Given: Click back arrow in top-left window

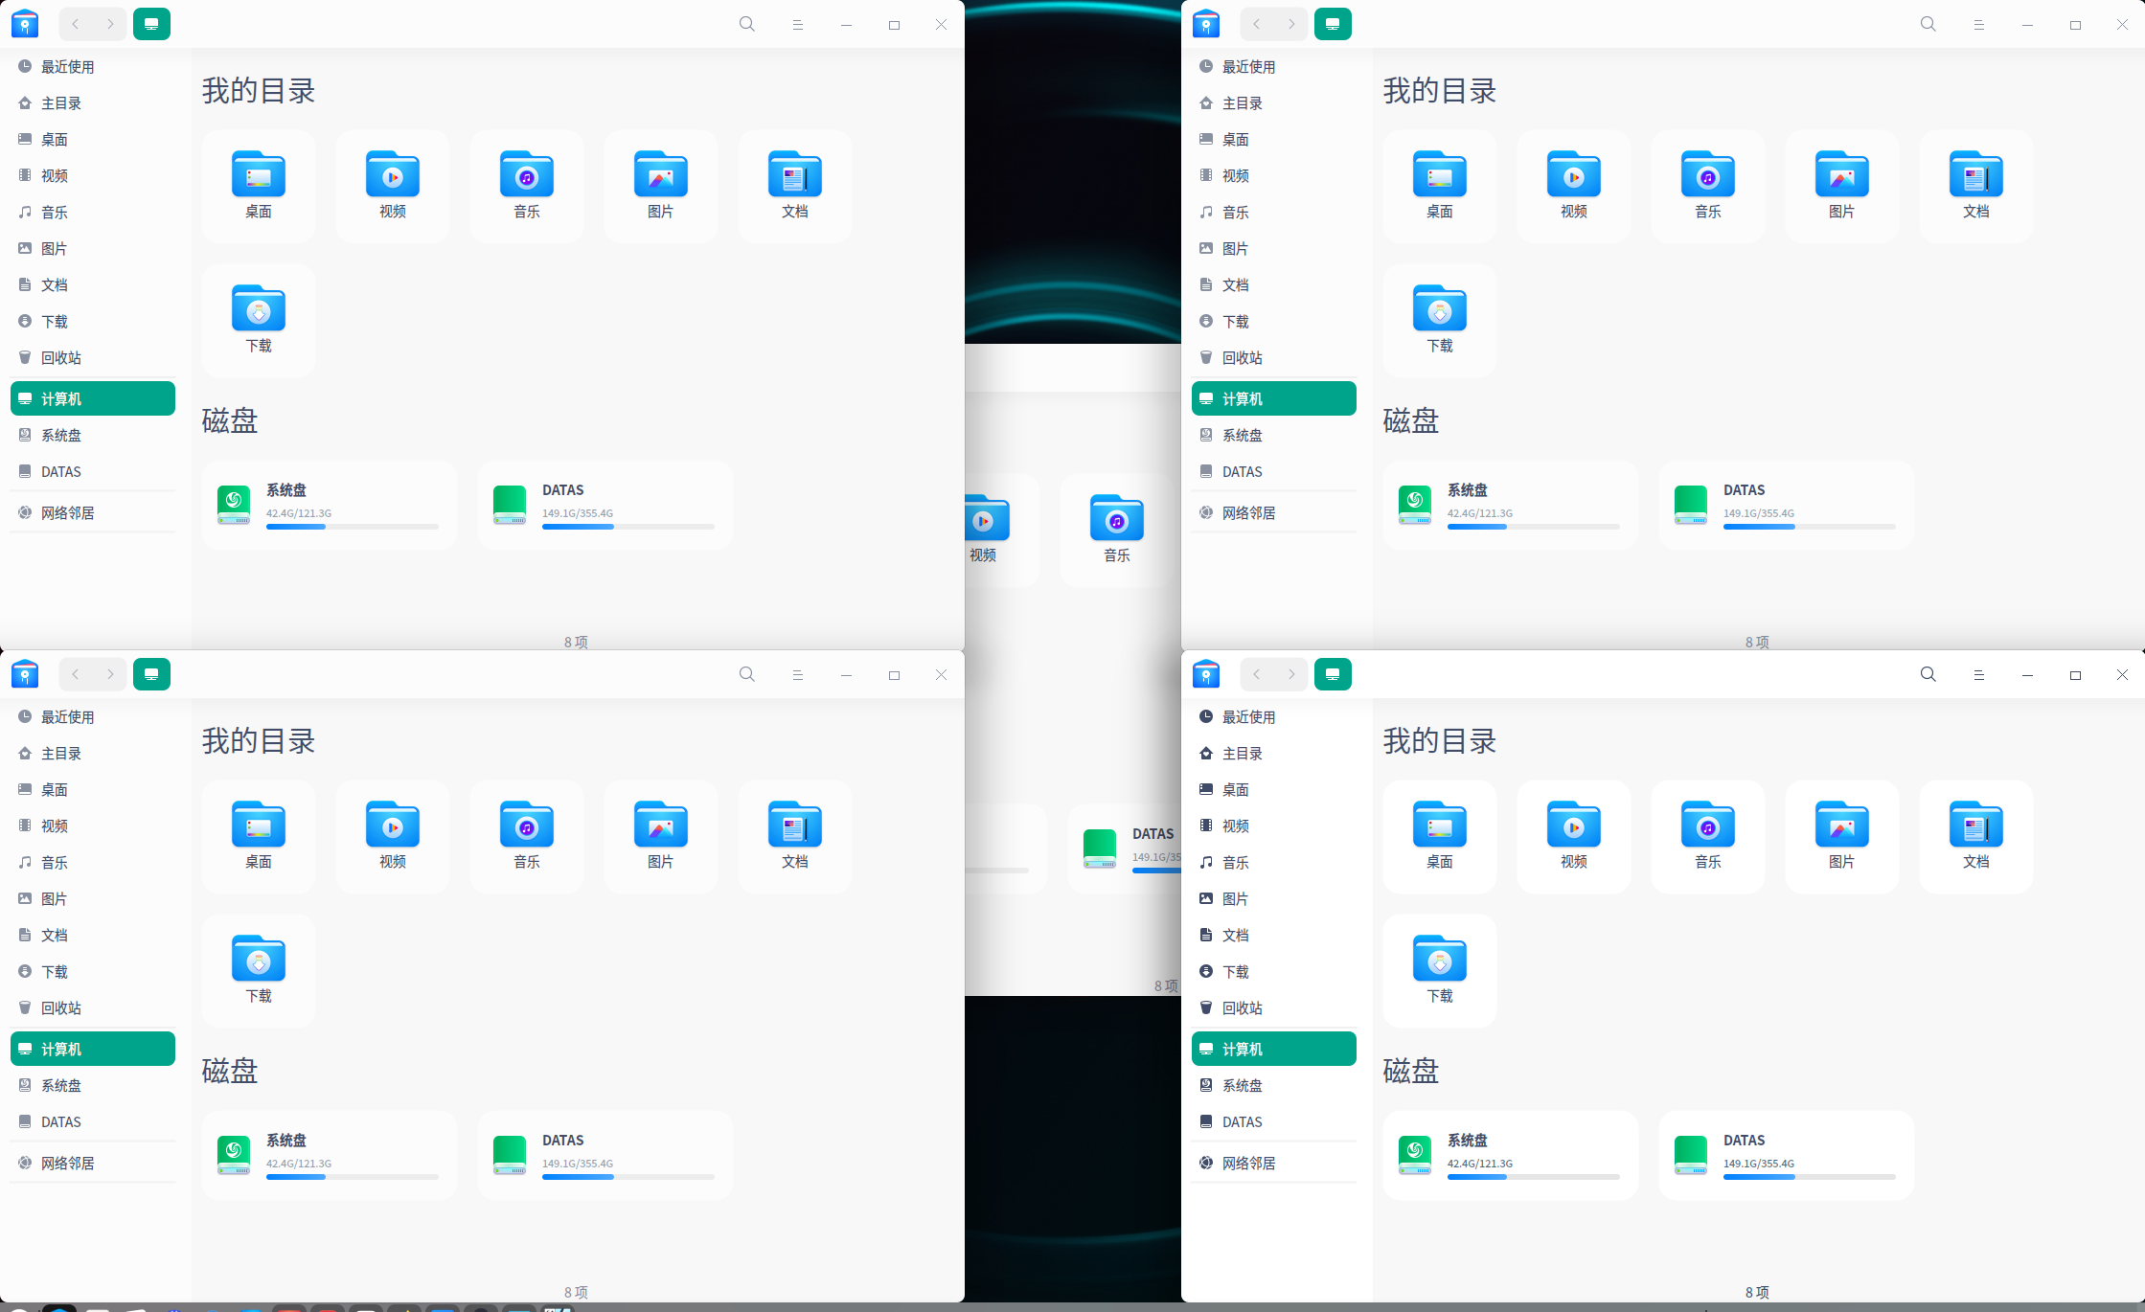Looking at the screenshot, I should pyautogui.click(x=76, y=24).
